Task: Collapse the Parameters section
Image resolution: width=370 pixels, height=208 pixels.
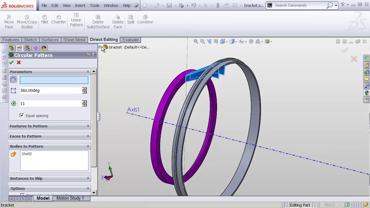Action: (88, 72)
